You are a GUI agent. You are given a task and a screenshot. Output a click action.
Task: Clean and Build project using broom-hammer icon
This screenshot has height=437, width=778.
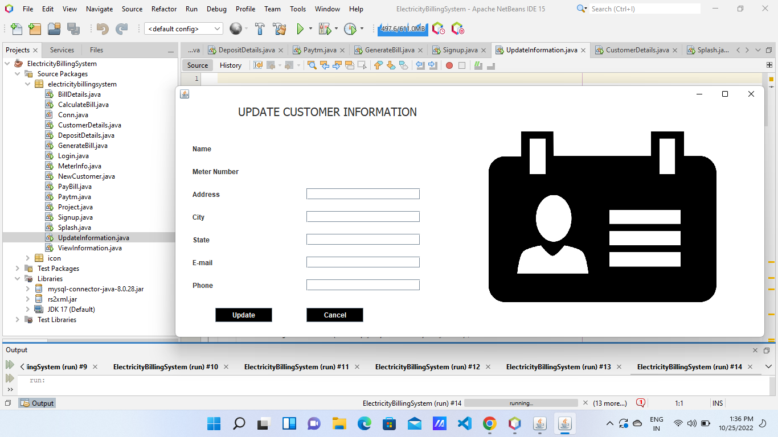point(281,28)
